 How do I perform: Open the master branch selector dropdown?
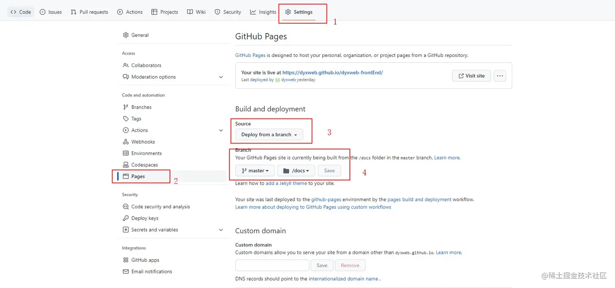coord(255,171)
